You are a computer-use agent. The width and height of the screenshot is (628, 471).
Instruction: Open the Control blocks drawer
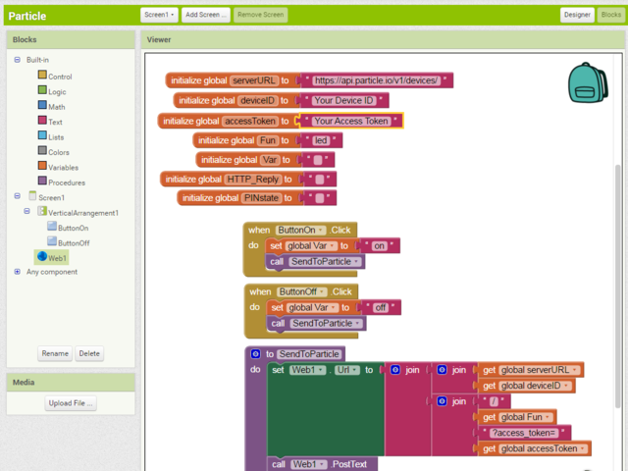pos(59,77)
